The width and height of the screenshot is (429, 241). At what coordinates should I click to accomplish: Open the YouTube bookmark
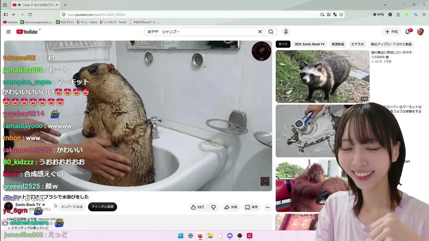(10, 22)
